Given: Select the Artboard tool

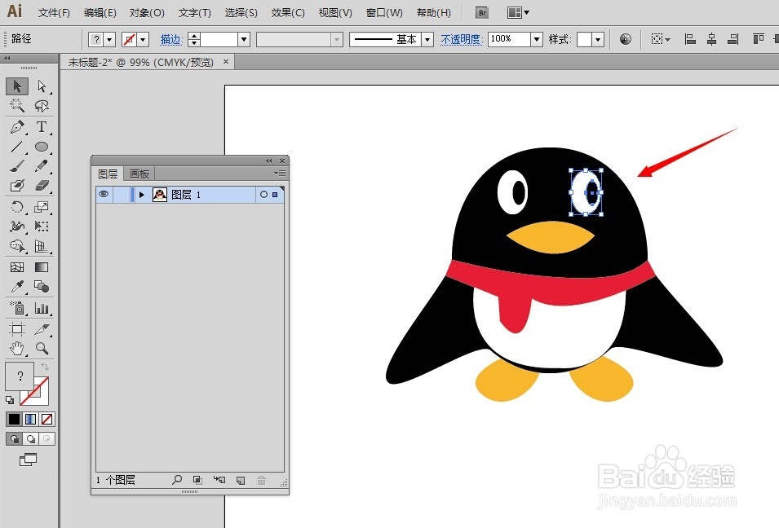Looking at the screenshot, I should tap(17, 329).
